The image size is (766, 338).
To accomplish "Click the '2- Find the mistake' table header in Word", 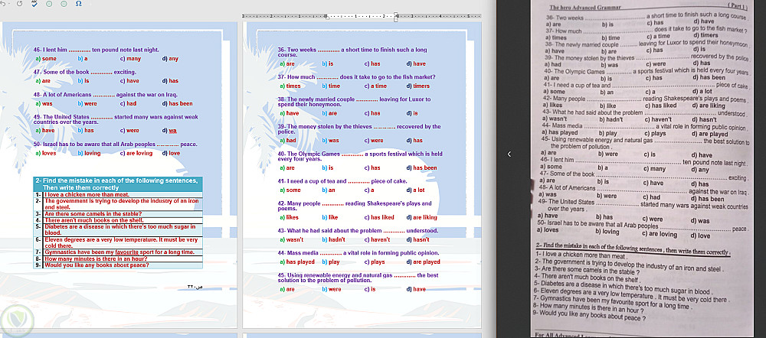I will coord(118,184).
